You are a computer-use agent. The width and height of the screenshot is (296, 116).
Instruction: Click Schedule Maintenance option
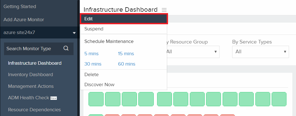pos(109,41)
